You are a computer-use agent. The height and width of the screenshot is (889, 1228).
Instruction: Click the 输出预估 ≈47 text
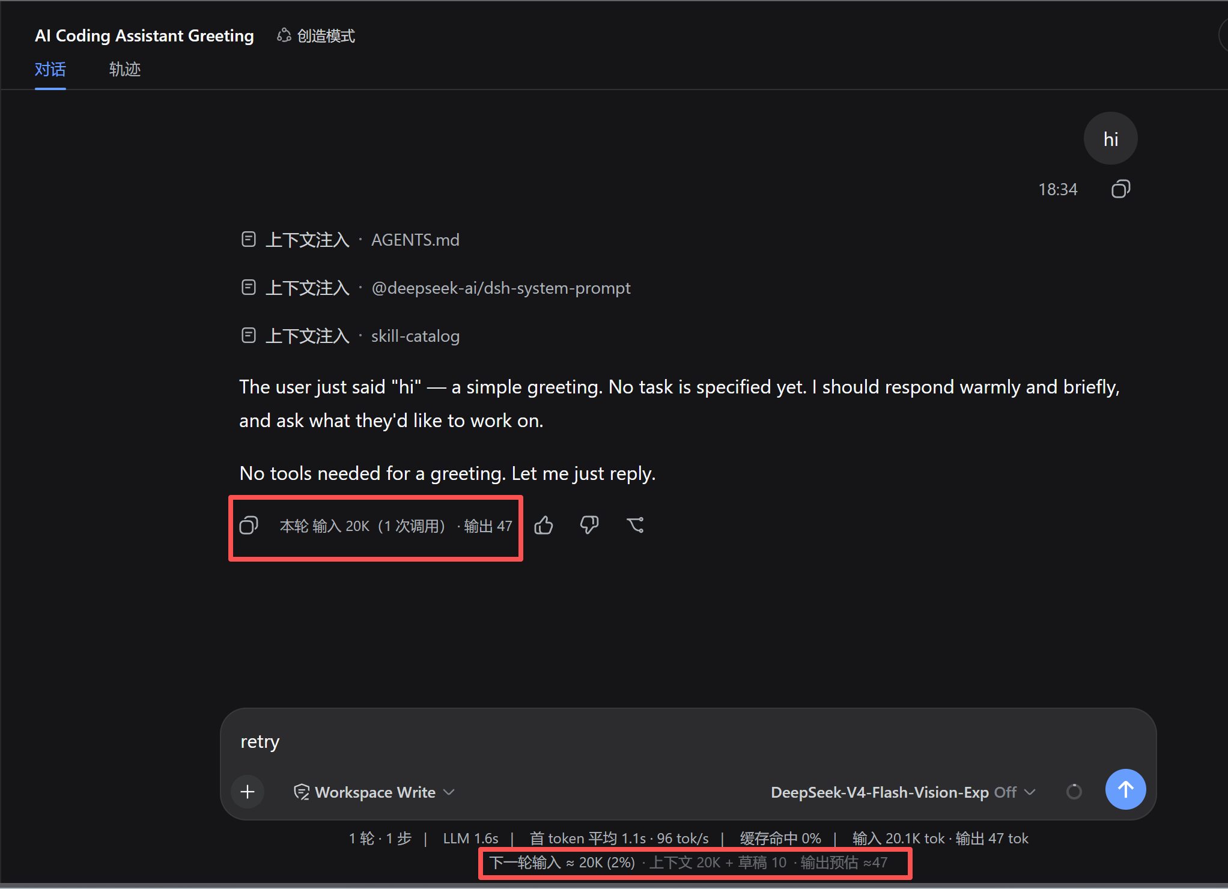(x=843, y=863)
